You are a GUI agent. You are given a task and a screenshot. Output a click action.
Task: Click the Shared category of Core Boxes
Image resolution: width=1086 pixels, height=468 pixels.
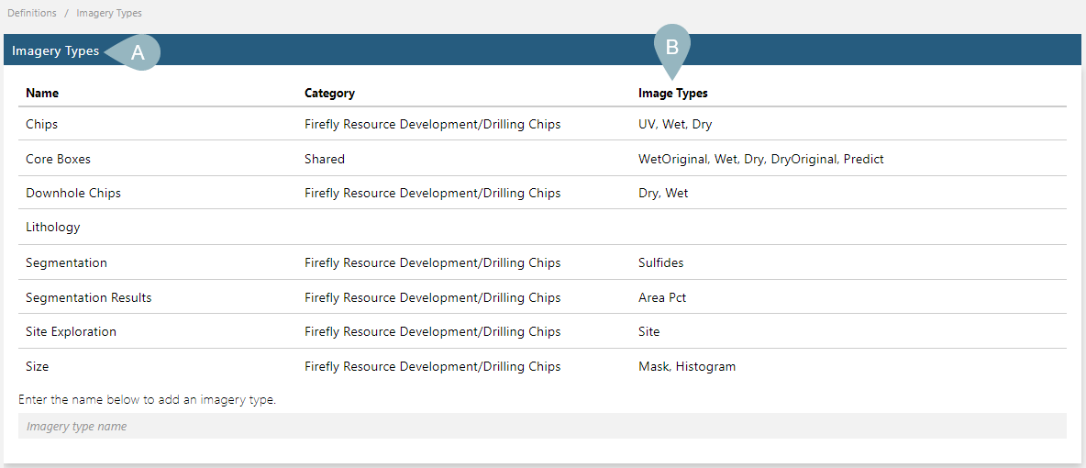325,159
